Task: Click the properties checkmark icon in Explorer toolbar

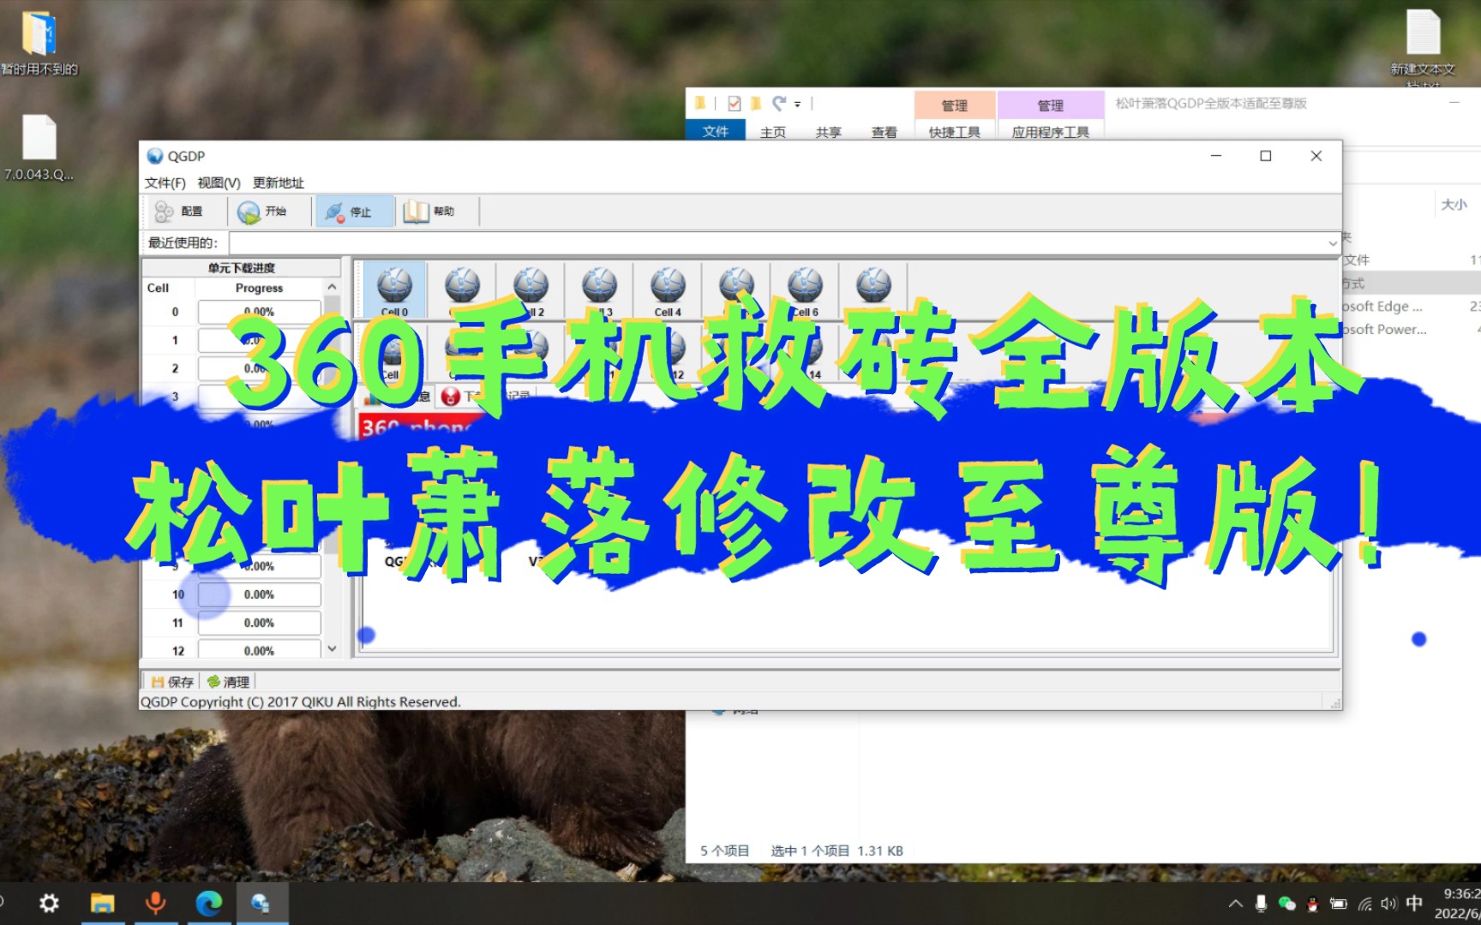Action: click(x=735, y=104)
